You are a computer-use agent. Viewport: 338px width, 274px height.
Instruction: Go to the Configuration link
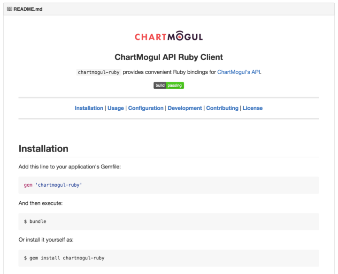coord(146,108)
